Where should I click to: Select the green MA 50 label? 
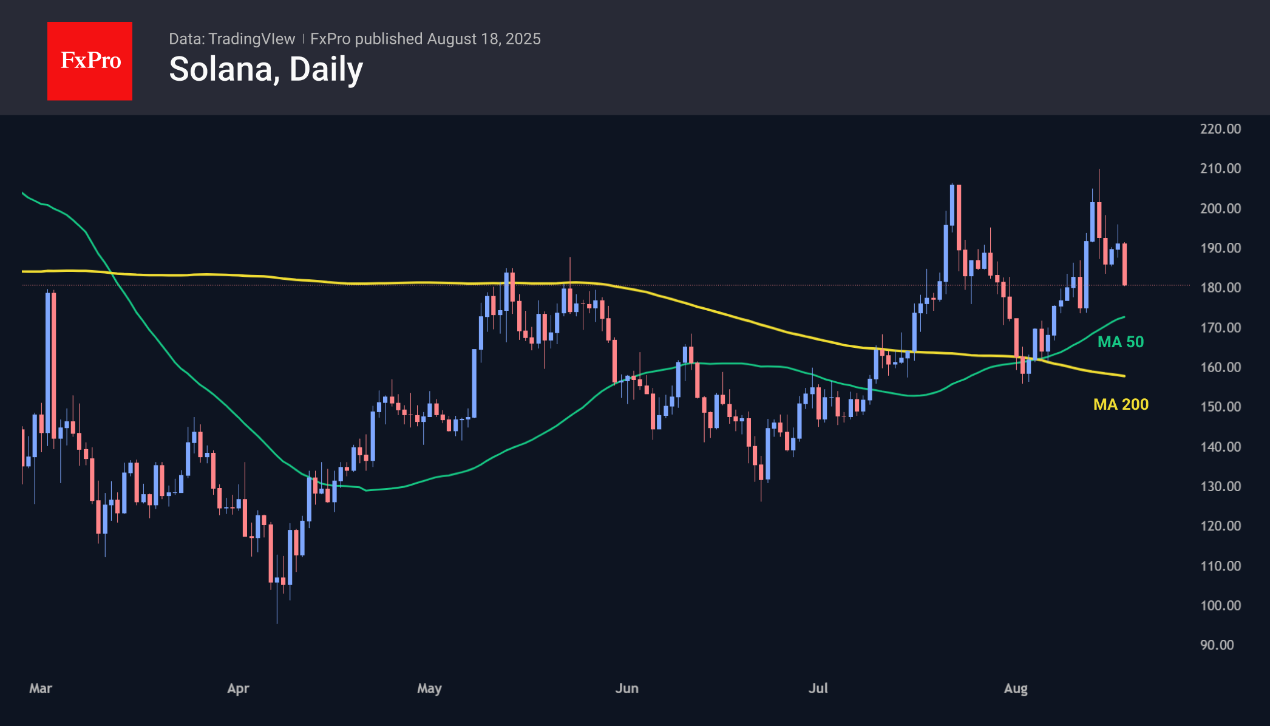1120,342
